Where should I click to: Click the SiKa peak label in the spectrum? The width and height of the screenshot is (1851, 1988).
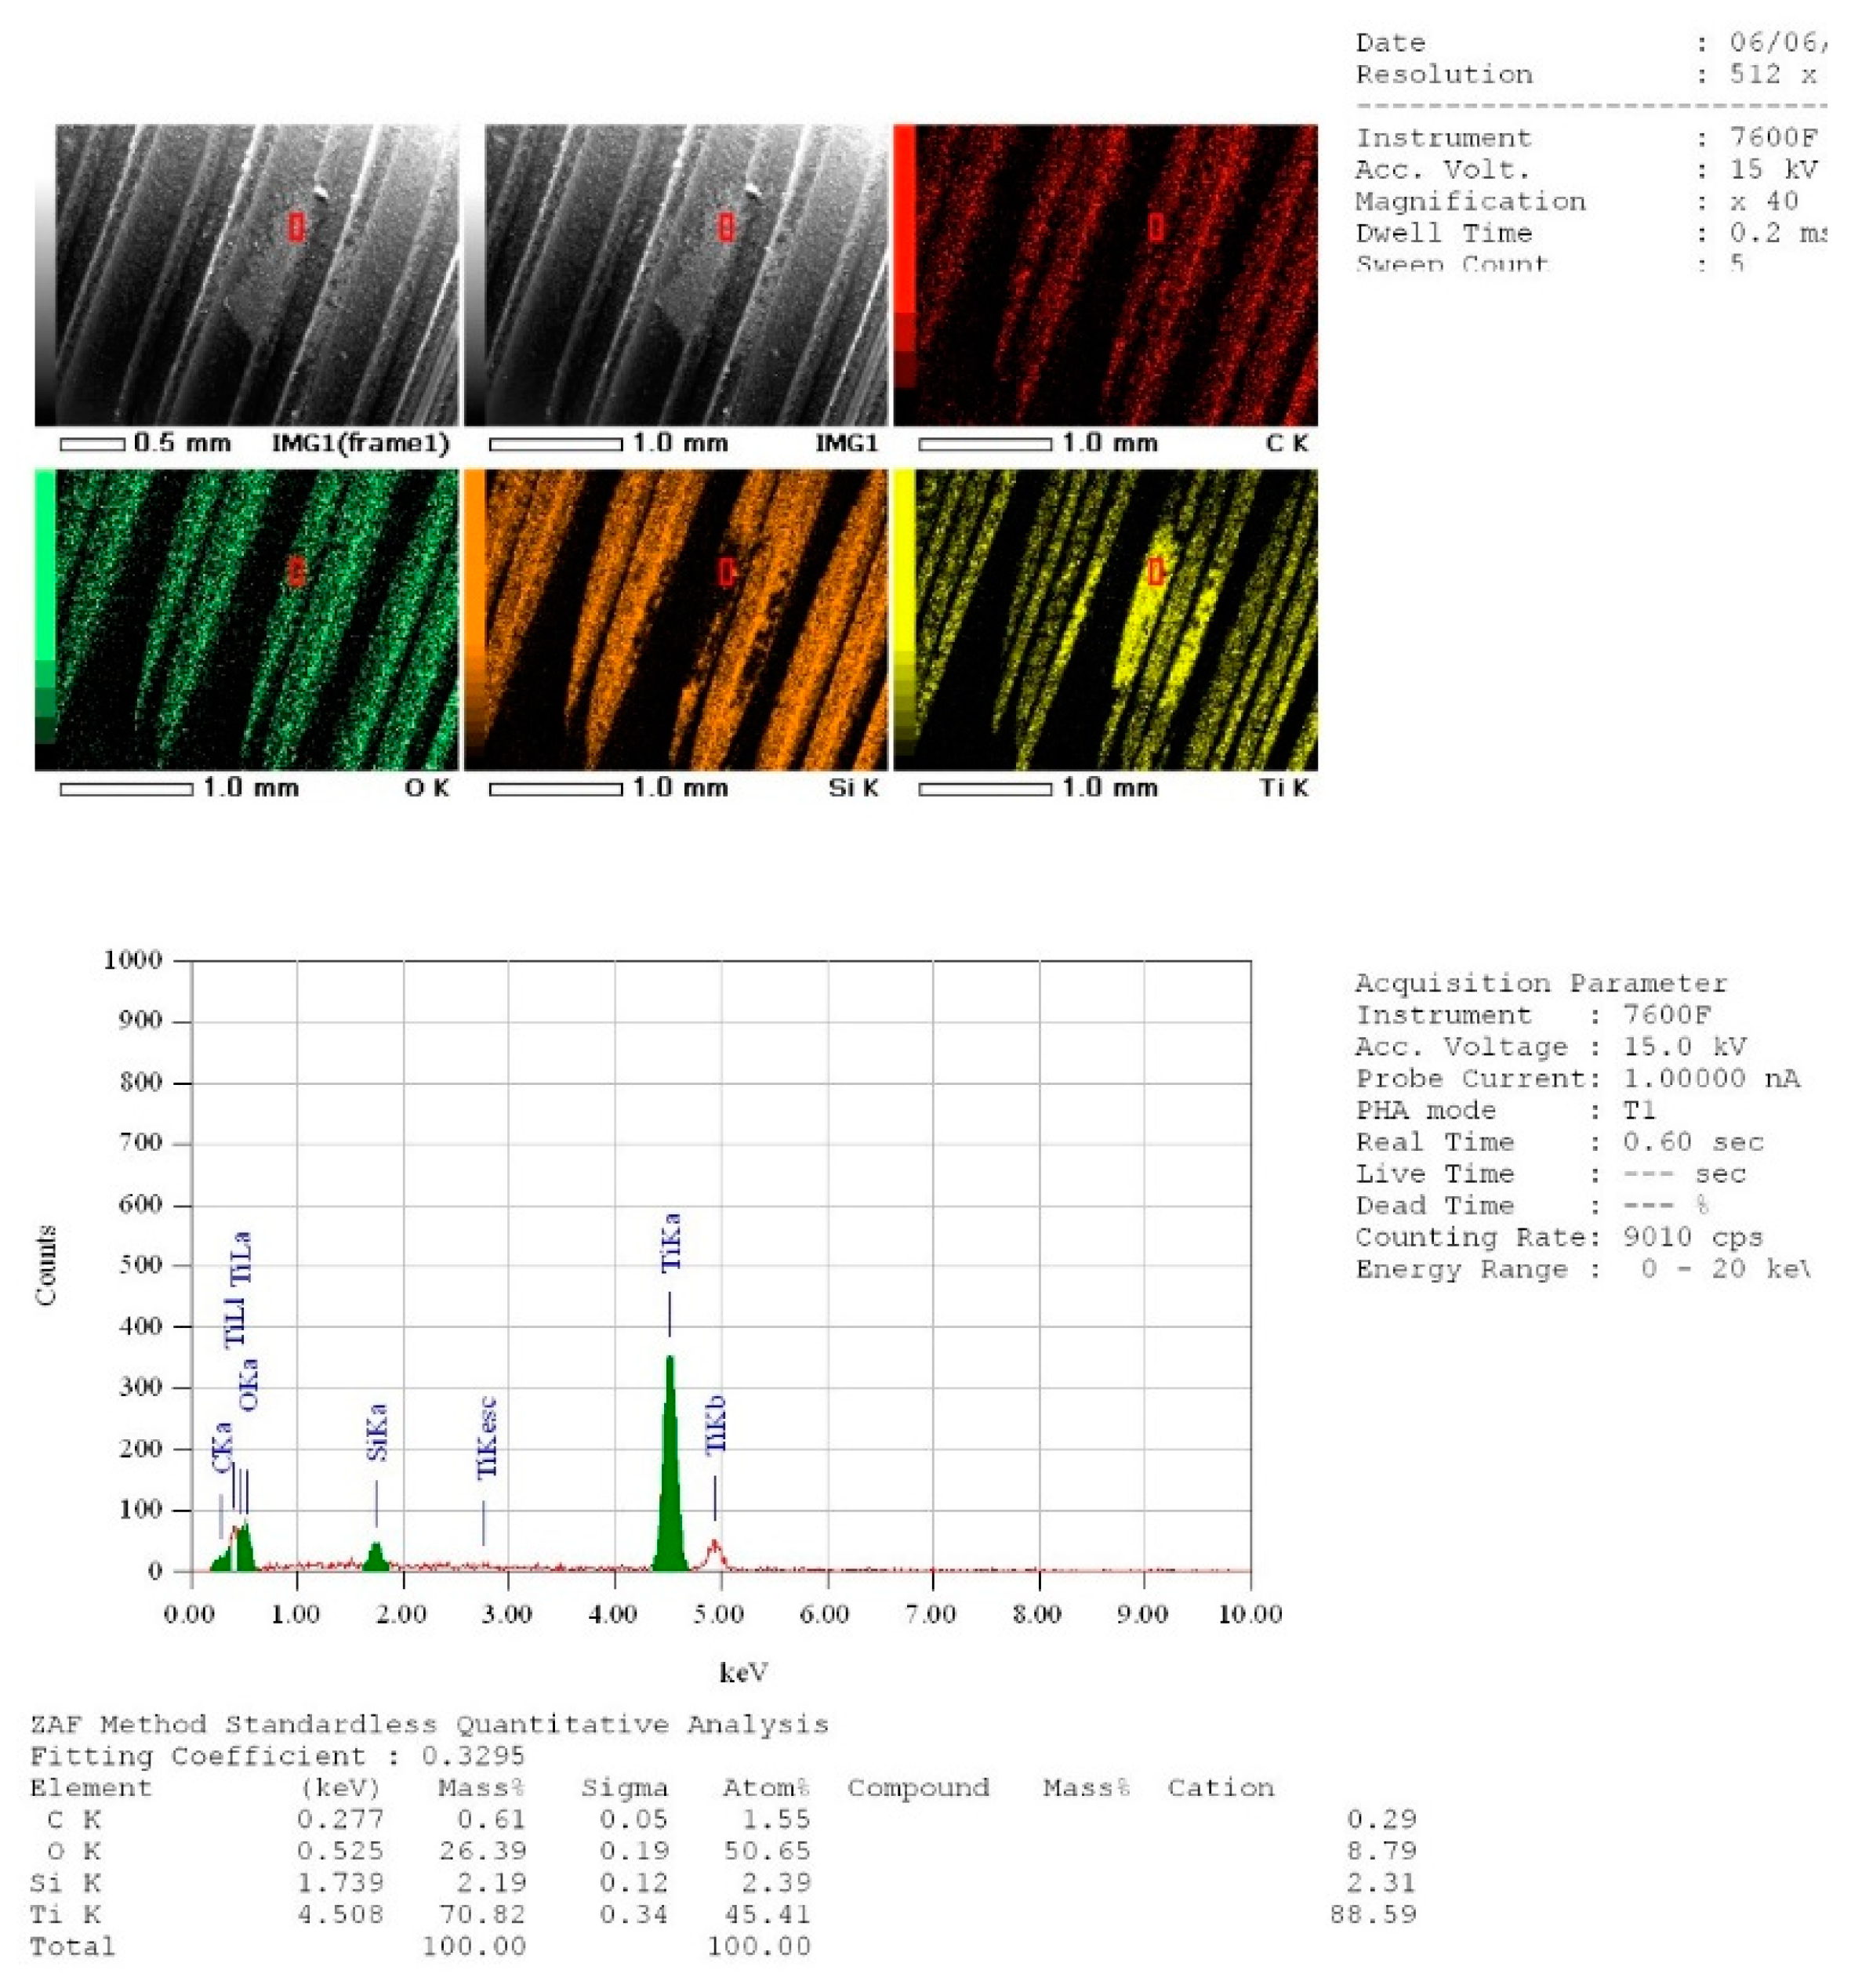[377, 1432]
